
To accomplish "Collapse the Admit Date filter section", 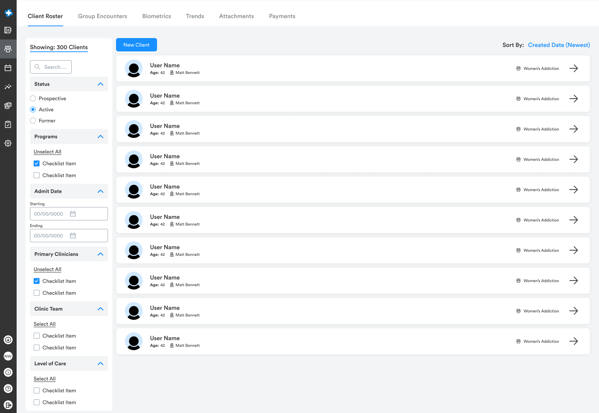I will click(x=100, y=192).
